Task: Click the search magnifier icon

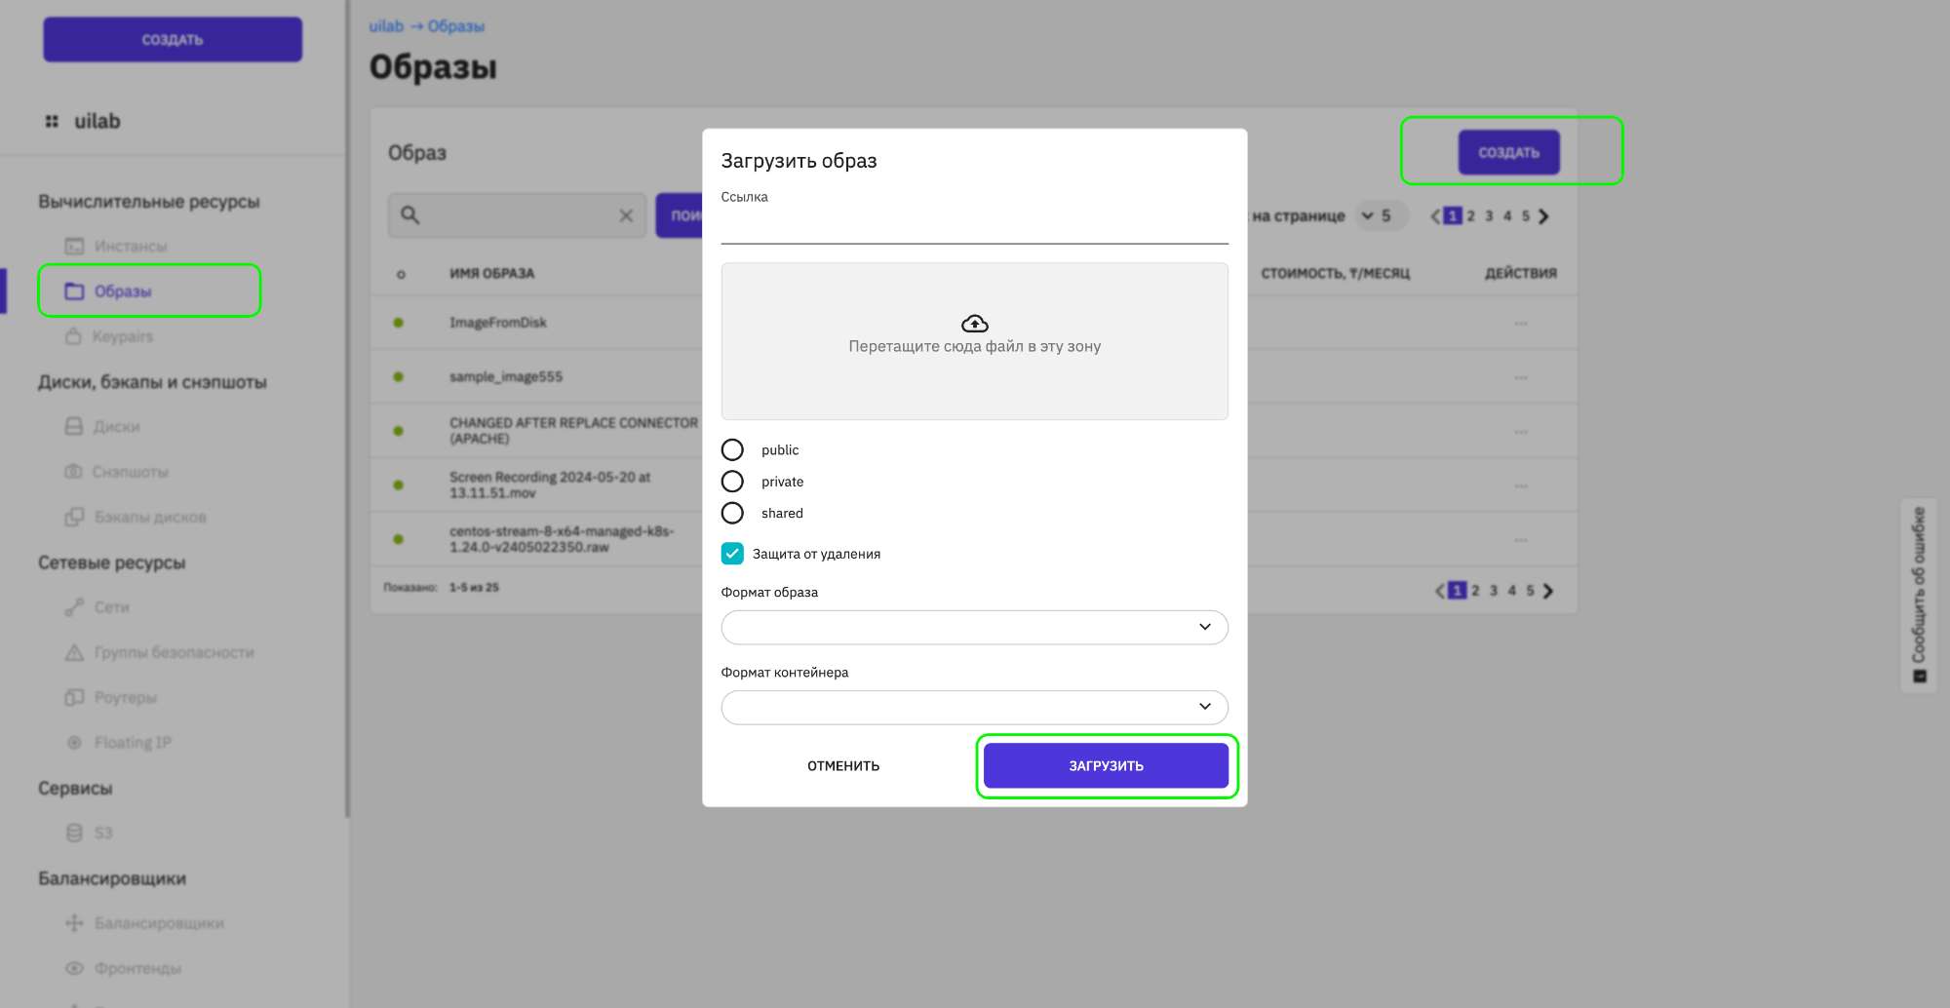Action: tap(409, 215)
